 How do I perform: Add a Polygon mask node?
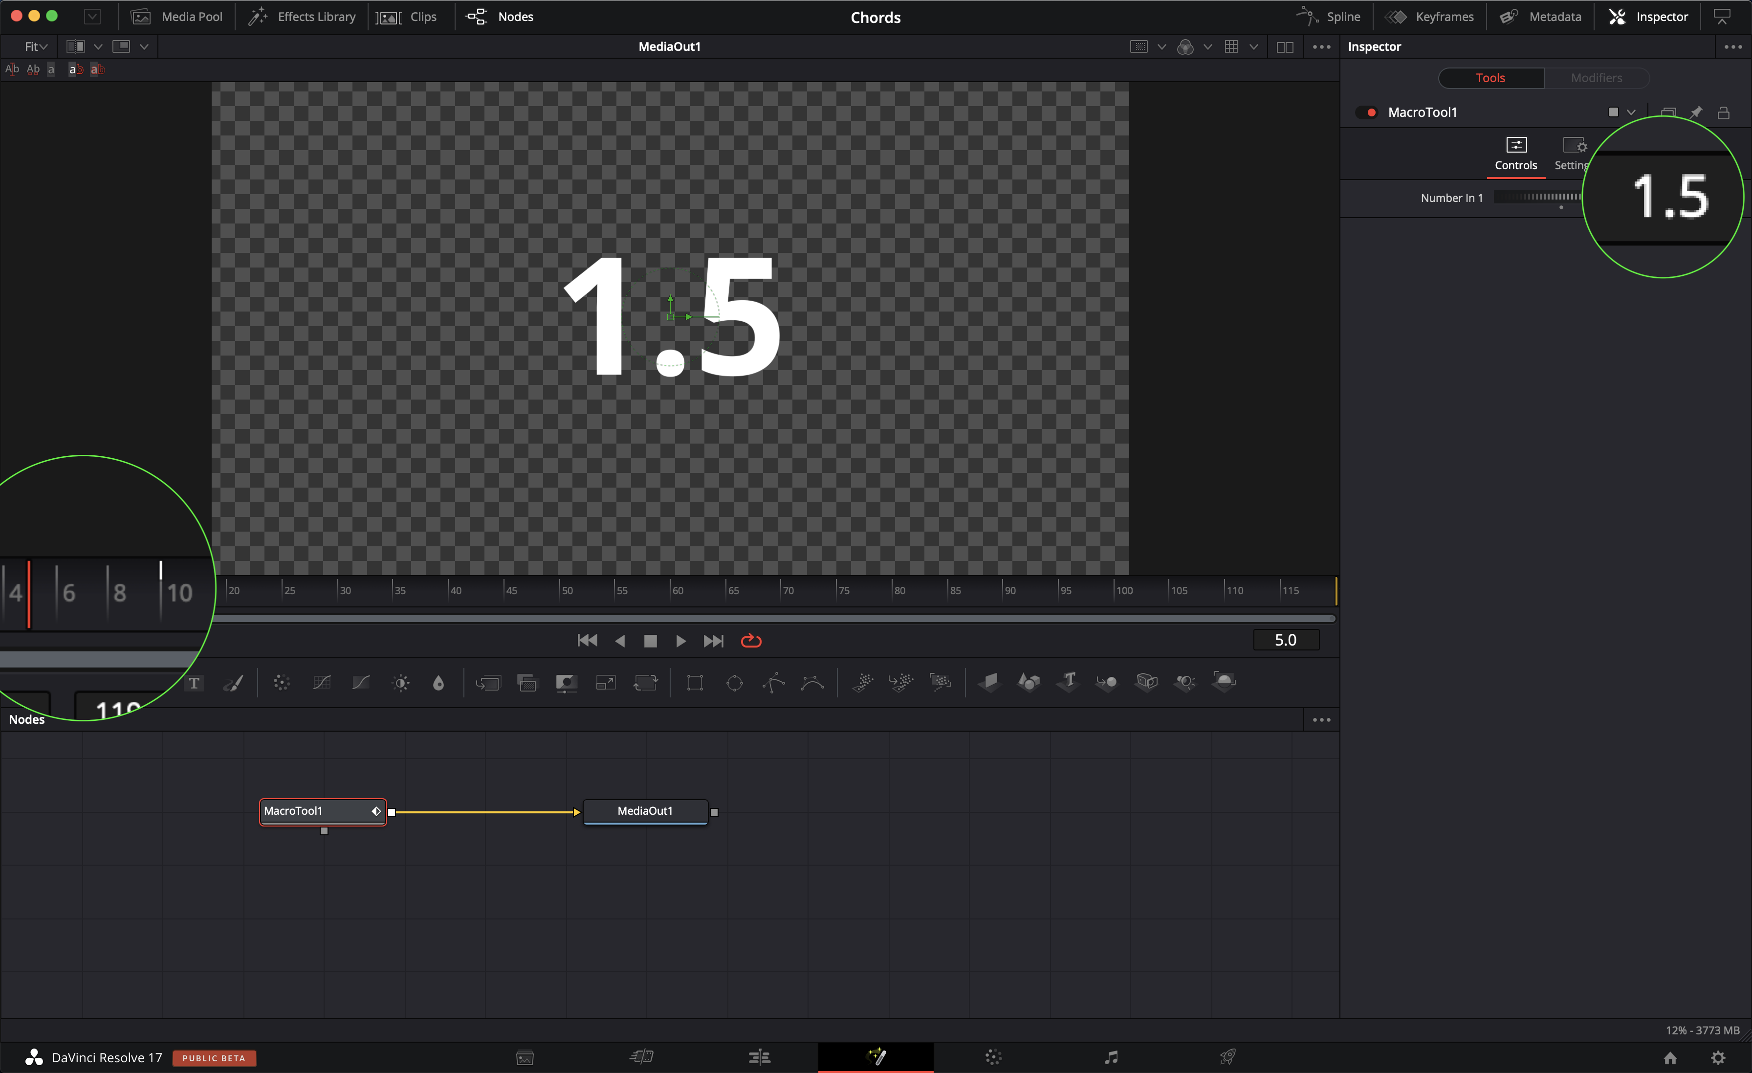pyautogui.click(x=774, y=683)
